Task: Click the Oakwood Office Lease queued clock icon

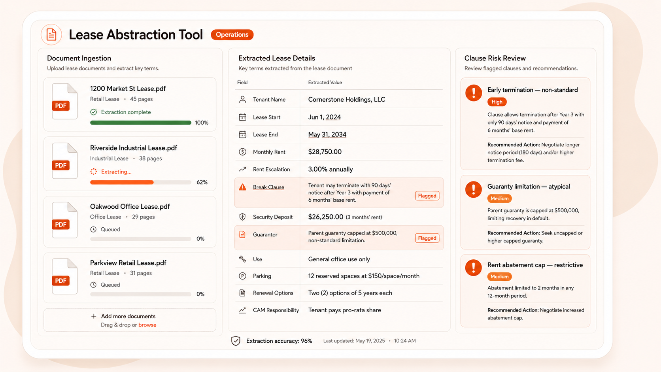Action: 93,229
